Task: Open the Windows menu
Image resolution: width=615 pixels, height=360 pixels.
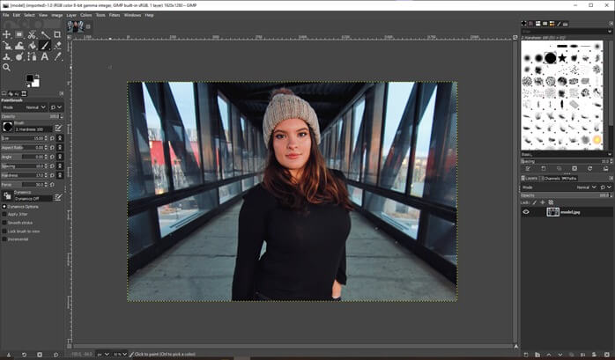Action: [132, 15]
